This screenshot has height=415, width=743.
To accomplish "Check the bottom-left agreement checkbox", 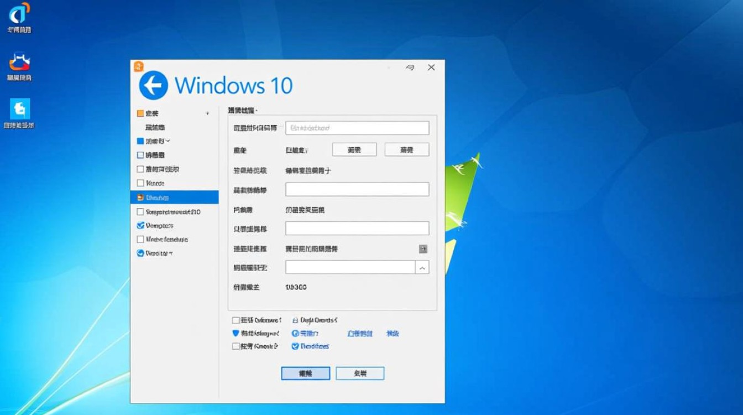I will 234,320.
